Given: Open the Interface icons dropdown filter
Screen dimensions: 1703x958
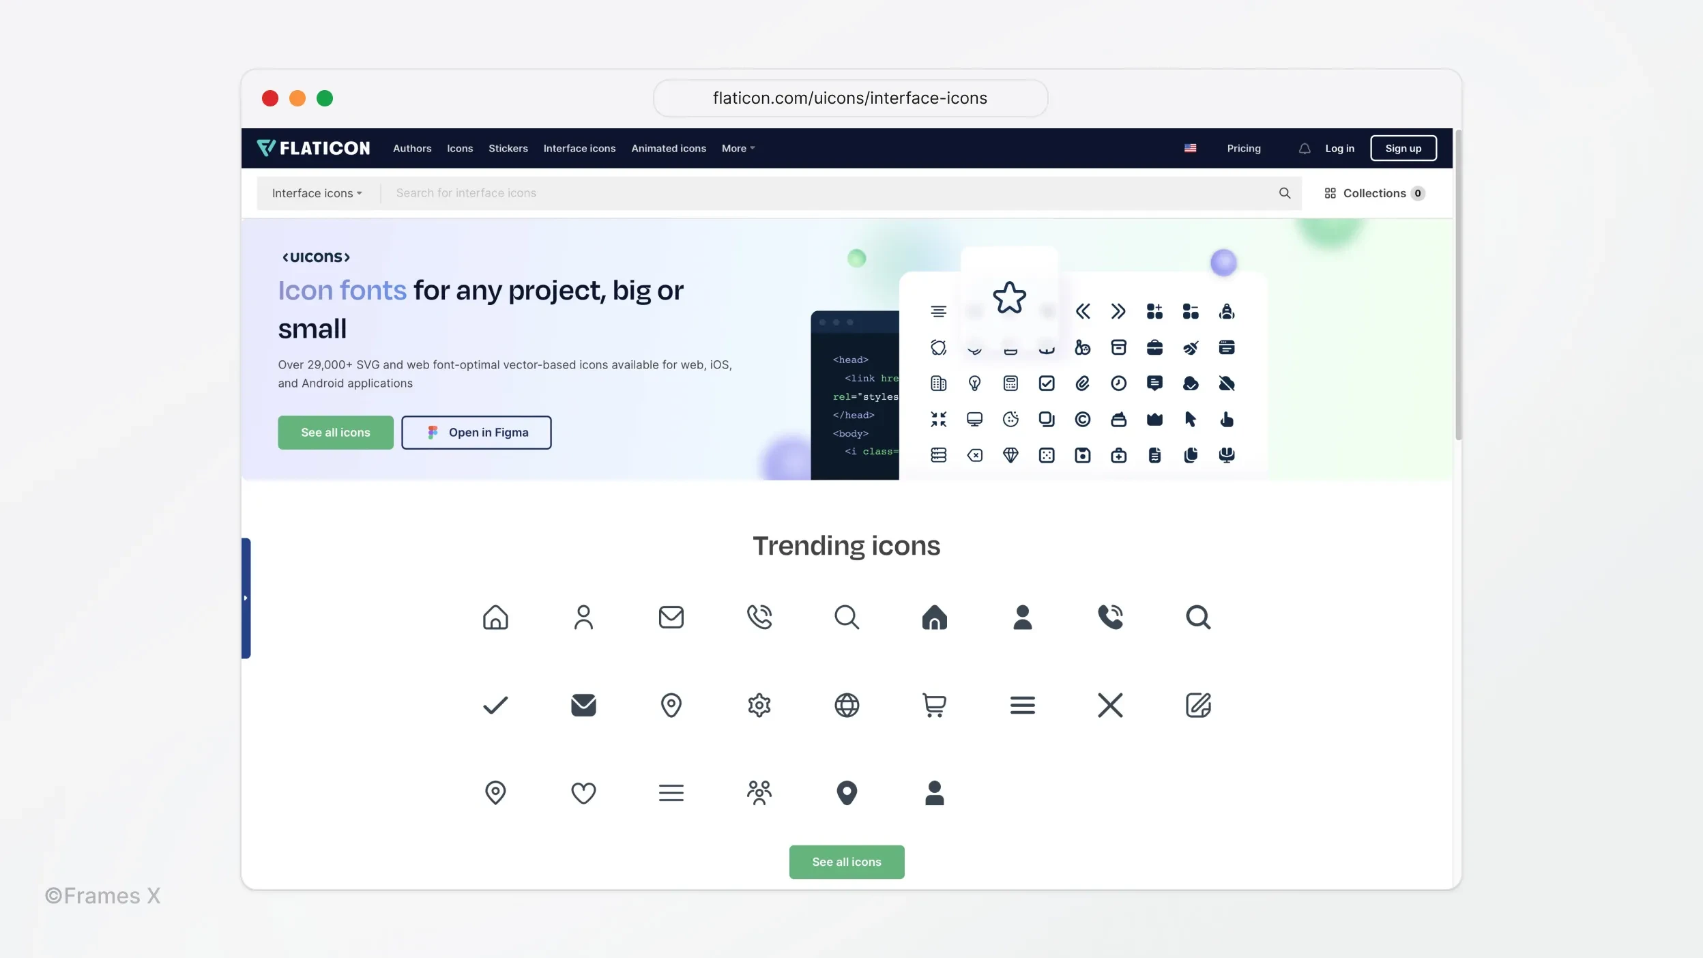Looking at the screenshot, I should (x=317, y=193).
